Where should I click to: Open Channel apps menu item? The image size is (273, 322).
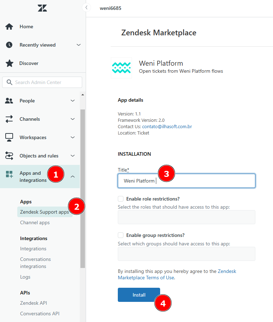[x=35, y=222]
